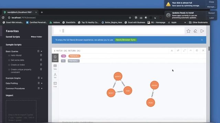Open the StackSkills bookmark
The width and height of the screenshot is (220, 123).
(69, 23)
